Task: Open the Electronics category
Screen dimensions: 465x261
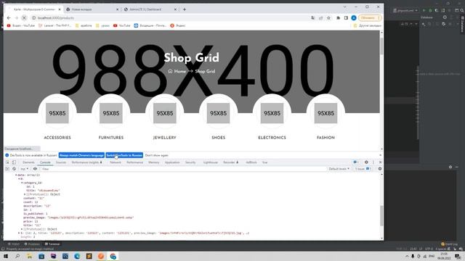Action: click(x=272, y=138)
